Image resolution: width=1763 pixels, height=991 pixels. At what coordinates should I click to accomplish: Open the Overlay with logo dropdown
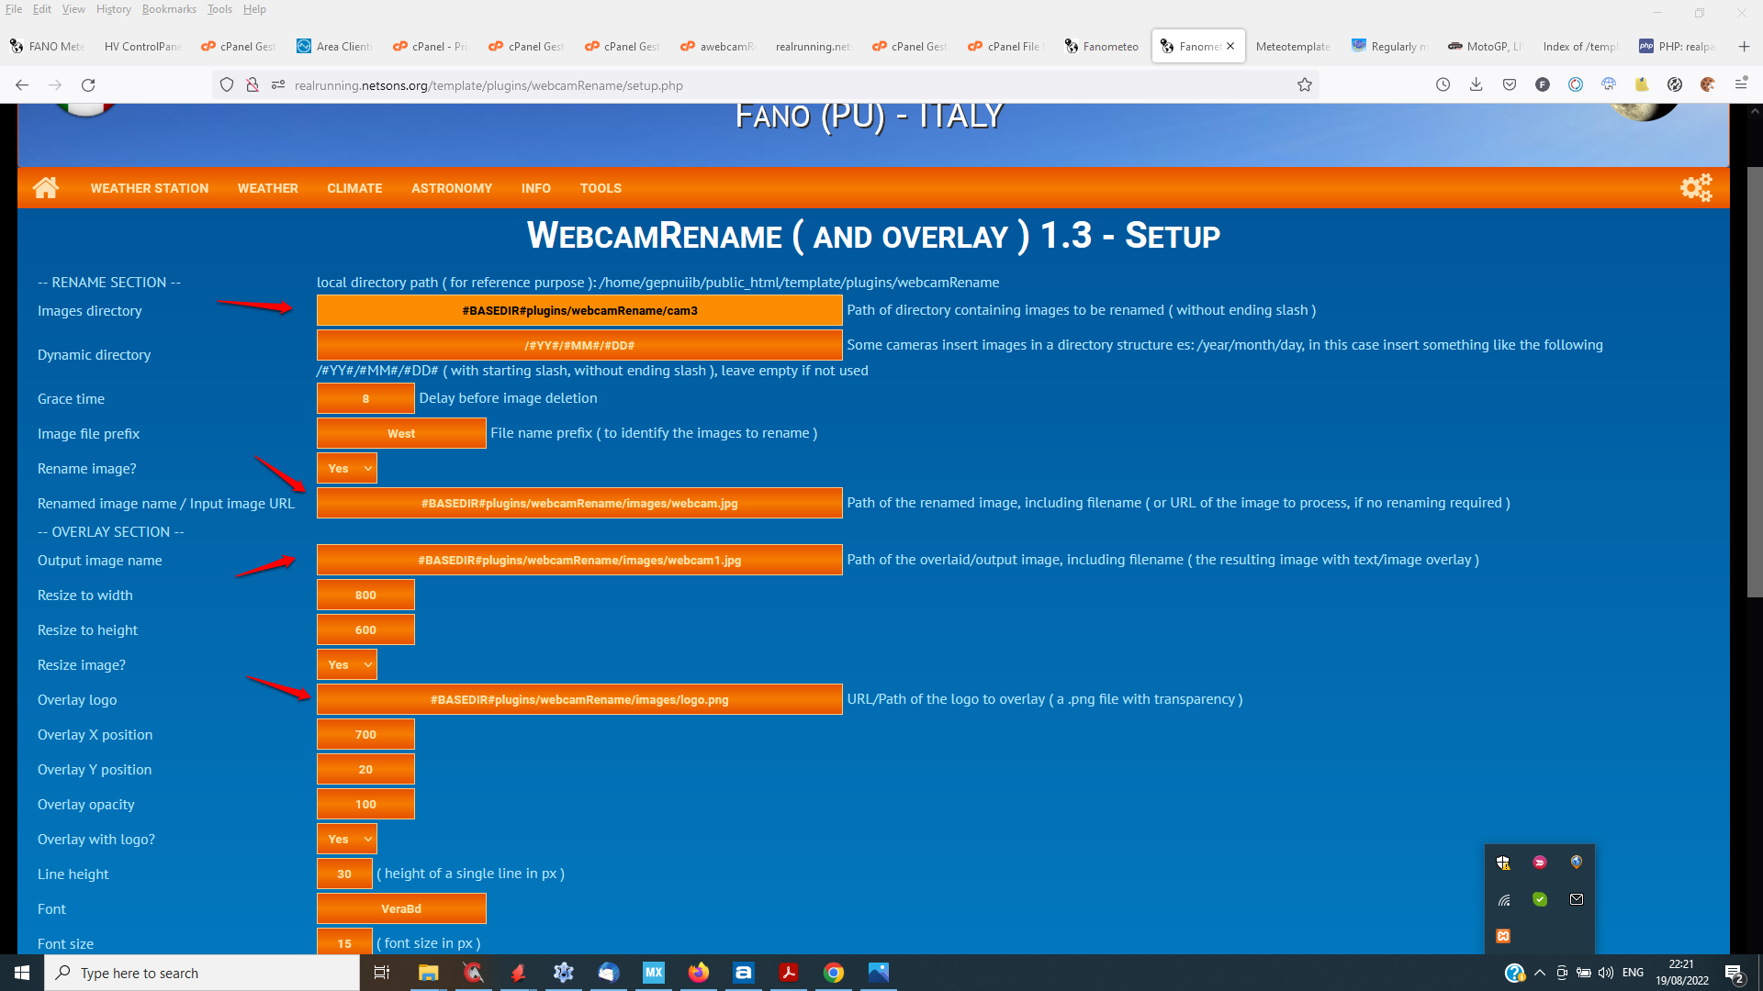pos(346,839)
